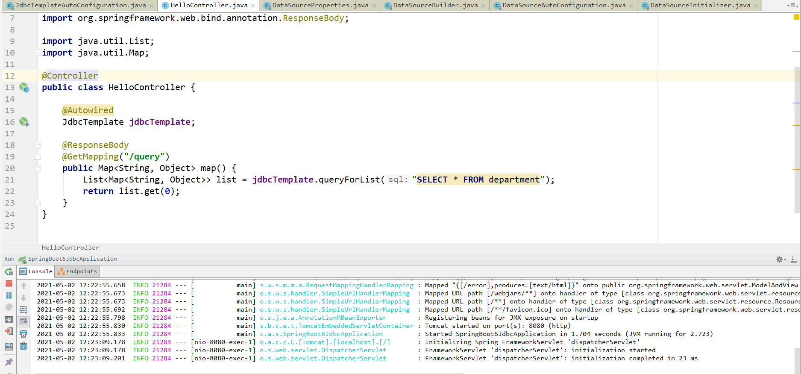Stop the running application with red square
801x374 pixels.
tap(9, 283)
